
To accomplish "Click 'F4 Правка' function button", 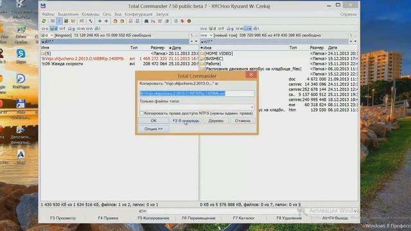I will [108, 218].
